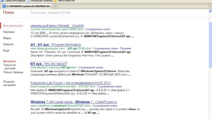Open cached copy of forum.kaspersky.com result
This screenshot has width=212, height=119.
(110, 87)
